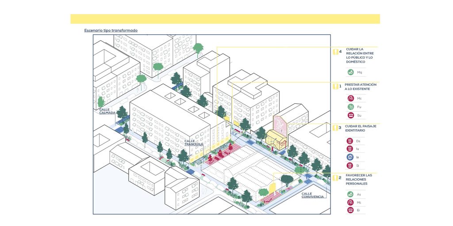Click the green Mq icon
This screenshot has width=453, height=226.
350,72
